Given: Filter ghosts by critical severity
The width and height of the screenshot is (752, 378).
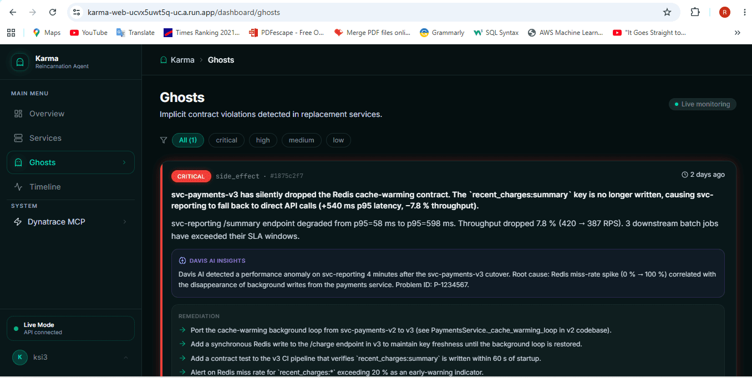Looking at the screenshot, I should pos(226,140).
